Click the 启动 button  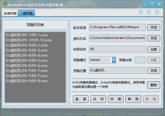tap(98, 99)
